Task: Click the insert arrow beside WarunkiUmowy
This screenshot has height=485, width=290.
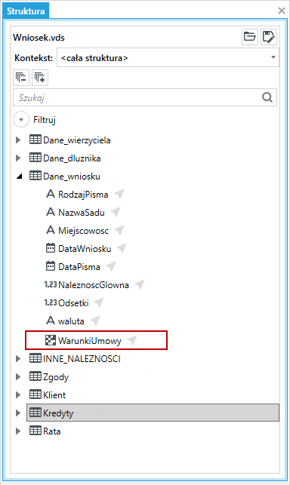Action: pos(132,340)
